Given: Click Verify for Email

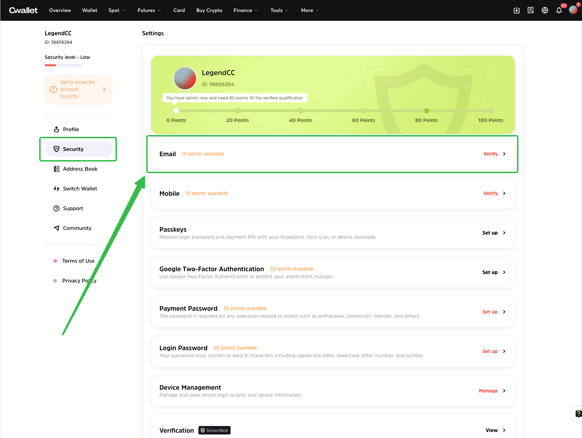Looking at the screenshot, I should tap(494, 154).
